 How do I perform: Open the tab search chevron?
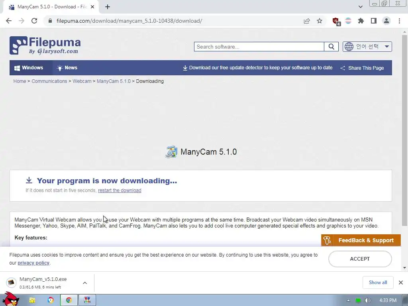(360, 7)
